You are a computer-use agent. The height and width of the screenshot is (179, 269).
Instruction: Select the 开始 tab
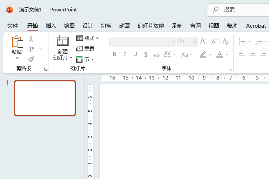pyautogui.click(x=33, y=26)
